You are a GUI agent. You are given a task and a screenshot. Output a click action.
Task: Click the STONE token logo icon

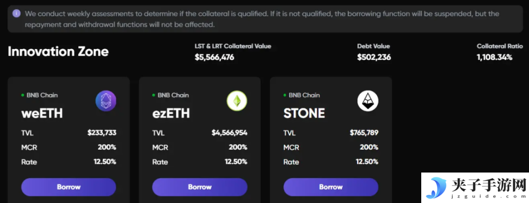pos(368,101)
